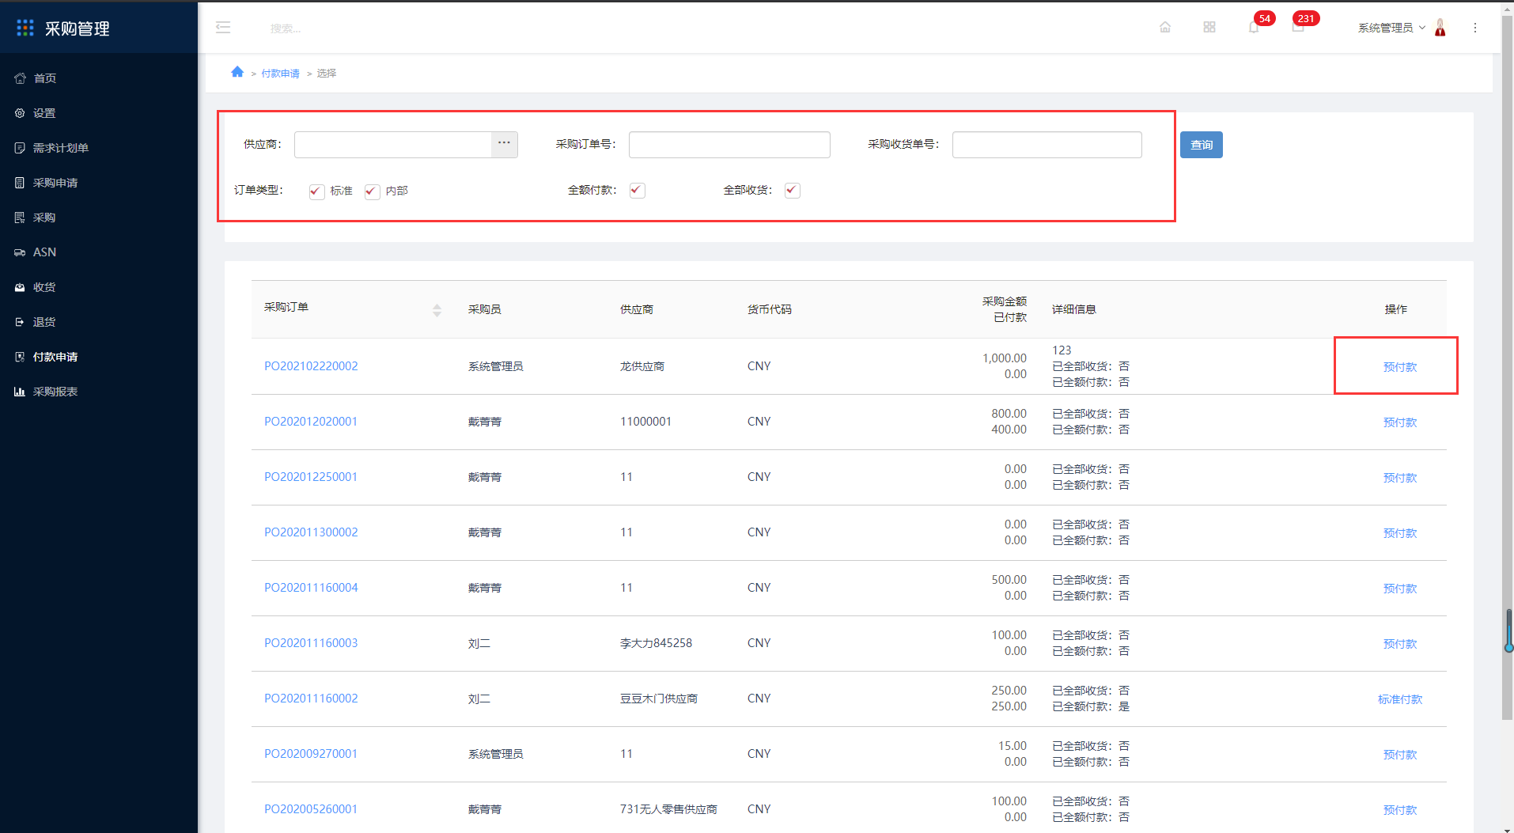This screenshot has width=1514, height=833.
Task: Click the breadcrumb home icon
Action: [x=237, y=72]
